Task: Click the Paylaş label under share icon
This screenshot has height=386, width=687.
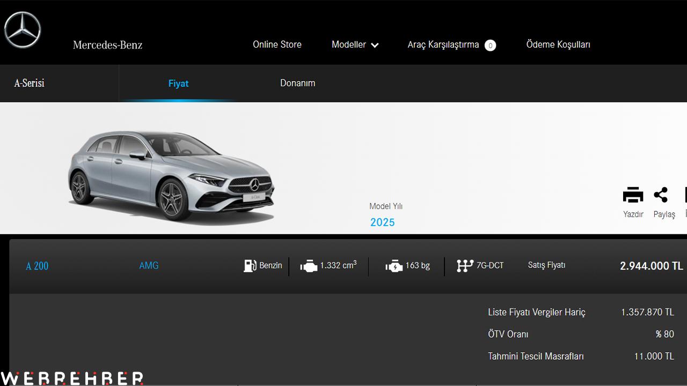Action: click(x=664, y=214)
